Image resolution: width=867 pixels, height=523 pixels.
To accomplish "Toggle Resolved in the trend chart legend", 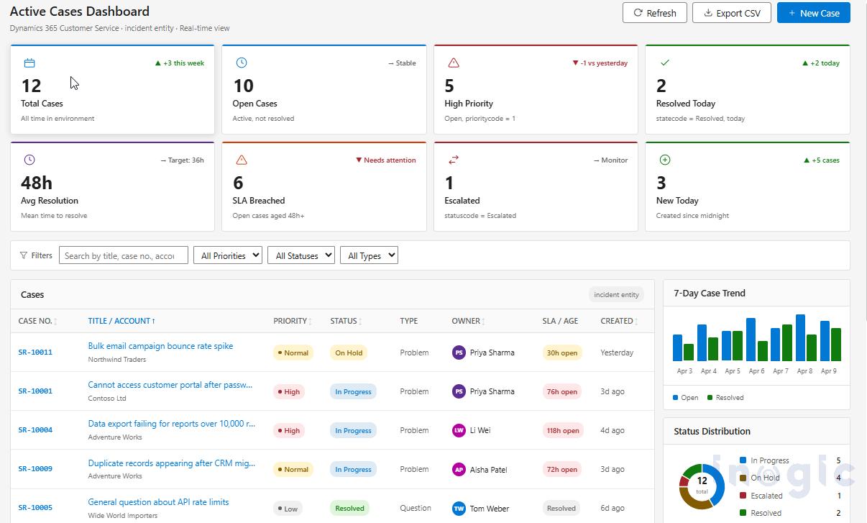I will click(x=728, y=397).
